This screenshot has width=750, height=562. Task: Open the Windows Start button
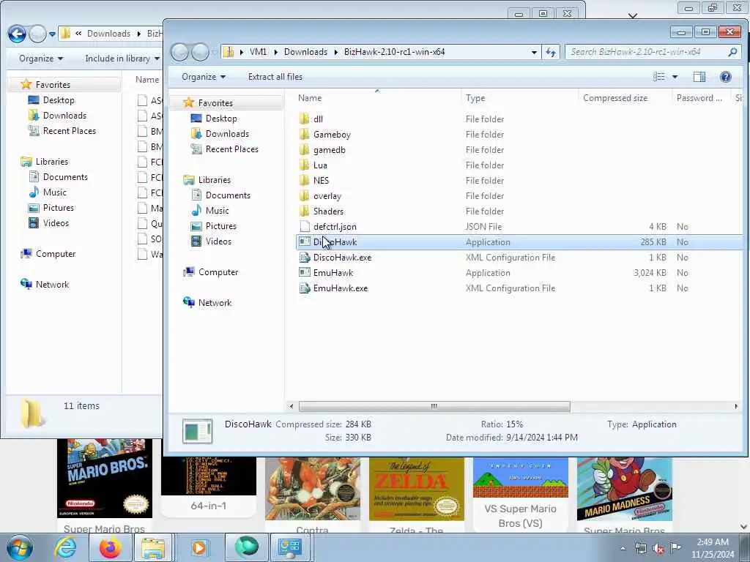[x=18, y=547]
